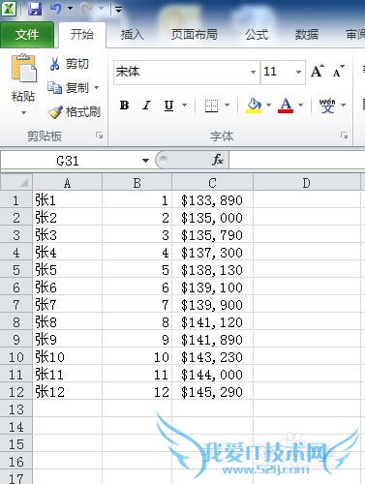Select column A header
The image size is (365, 484).
tap(67, 183)
